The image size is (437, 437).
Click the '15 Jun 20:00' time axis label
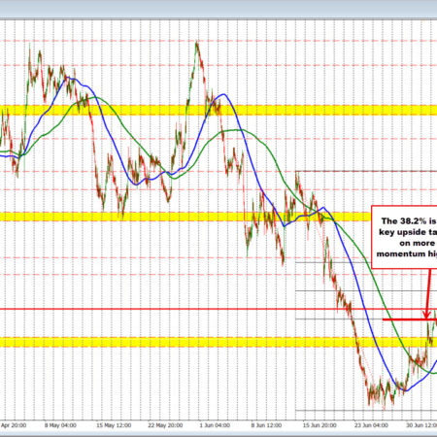[x=319, y=425]
